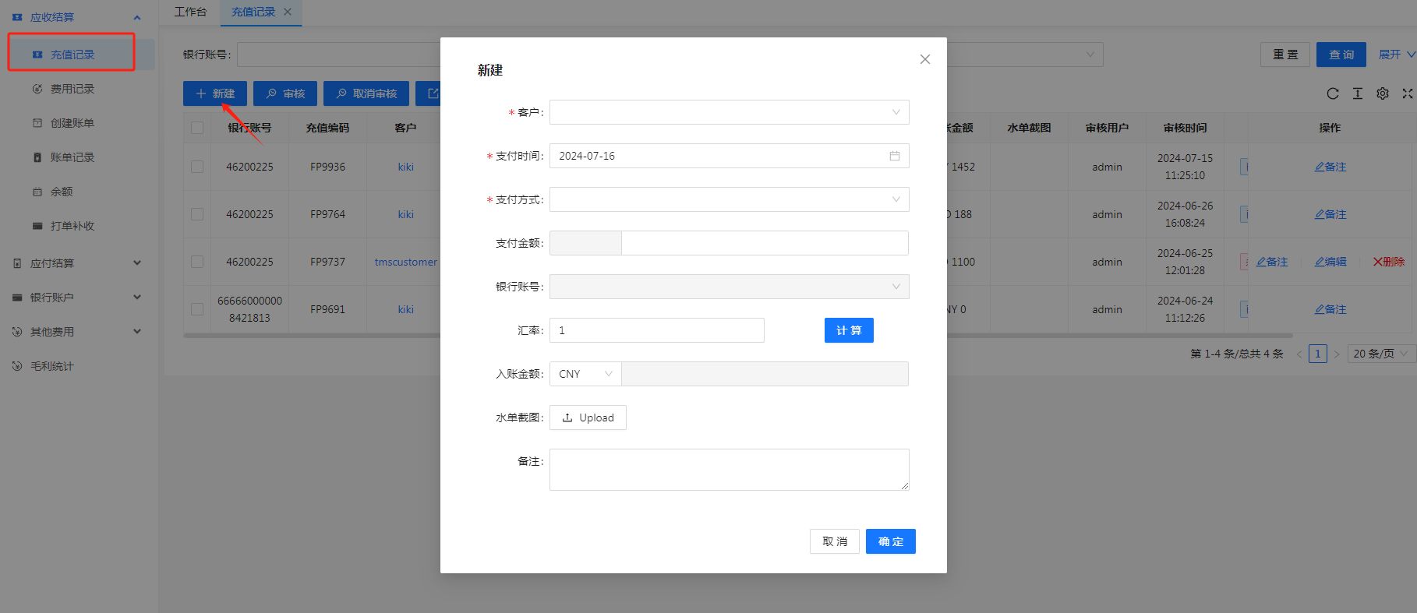Screen dimensions: 1417x613
Task: Close the 充值记录 tab
Action: coord(288,12)
